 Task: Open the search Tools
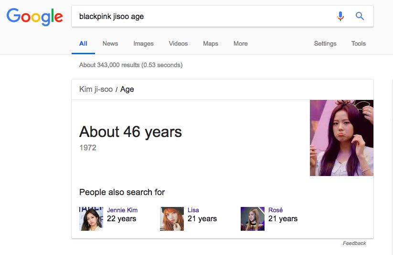[359, 43]
